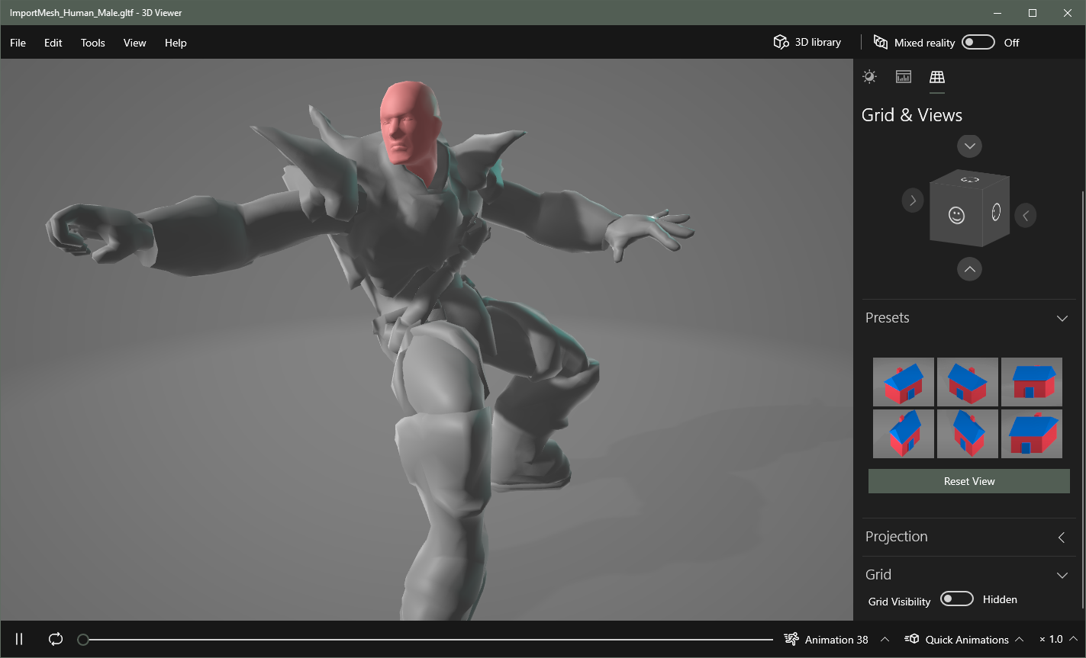This screenshot has width=1086, height=658.
Task: Click the right-pointing arrow beside the view cube
Action: click(913, 201)
